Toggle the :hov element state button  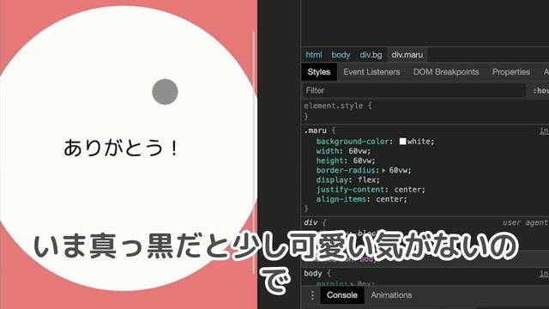click(541, 91)
